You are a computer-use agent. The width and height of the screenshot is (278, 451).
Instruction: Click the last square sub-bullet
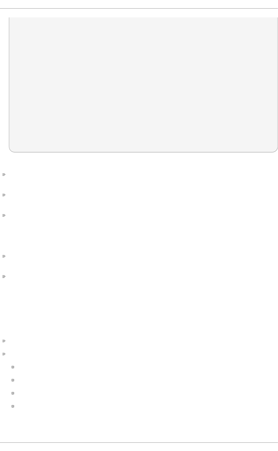coord(13,406)
